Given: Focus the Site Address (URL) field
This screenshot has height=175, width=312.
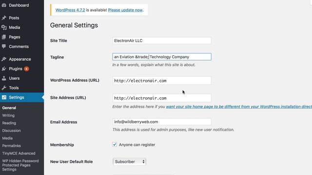Looking at the screenshot, I should tap(162, 98).
